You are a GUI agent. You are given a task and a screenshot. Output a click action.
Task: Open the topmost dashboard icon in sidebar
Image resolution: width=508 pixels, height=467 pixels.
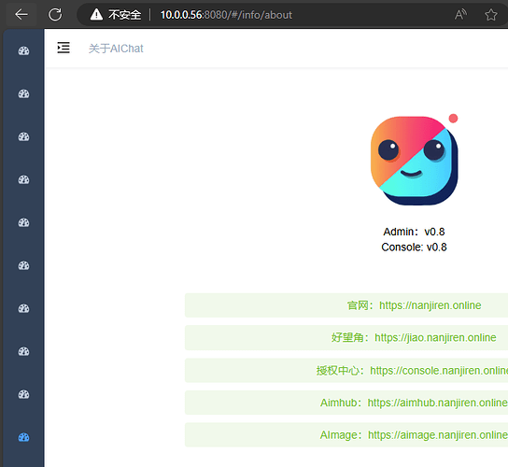click(23, 50)
